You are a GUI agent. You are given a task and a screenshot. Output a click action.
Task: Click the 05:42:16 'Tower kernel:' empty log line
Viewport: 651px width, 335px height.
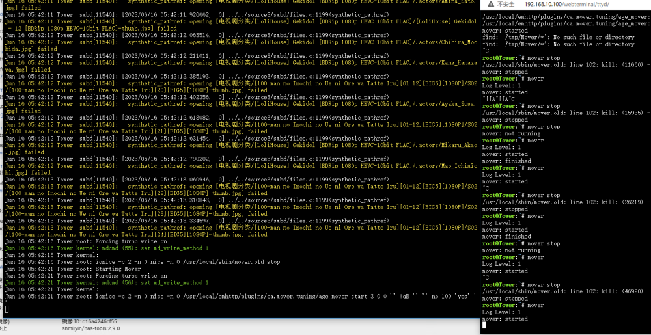(52, 256)
